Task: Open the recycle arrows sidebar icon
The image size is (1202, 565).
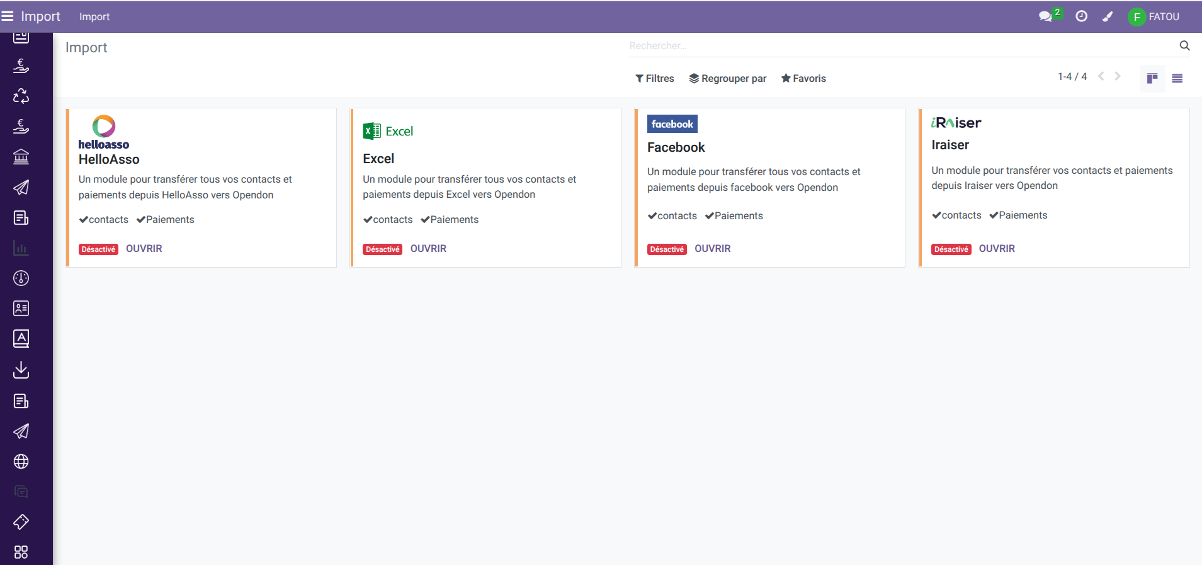Action: point(21,96)
